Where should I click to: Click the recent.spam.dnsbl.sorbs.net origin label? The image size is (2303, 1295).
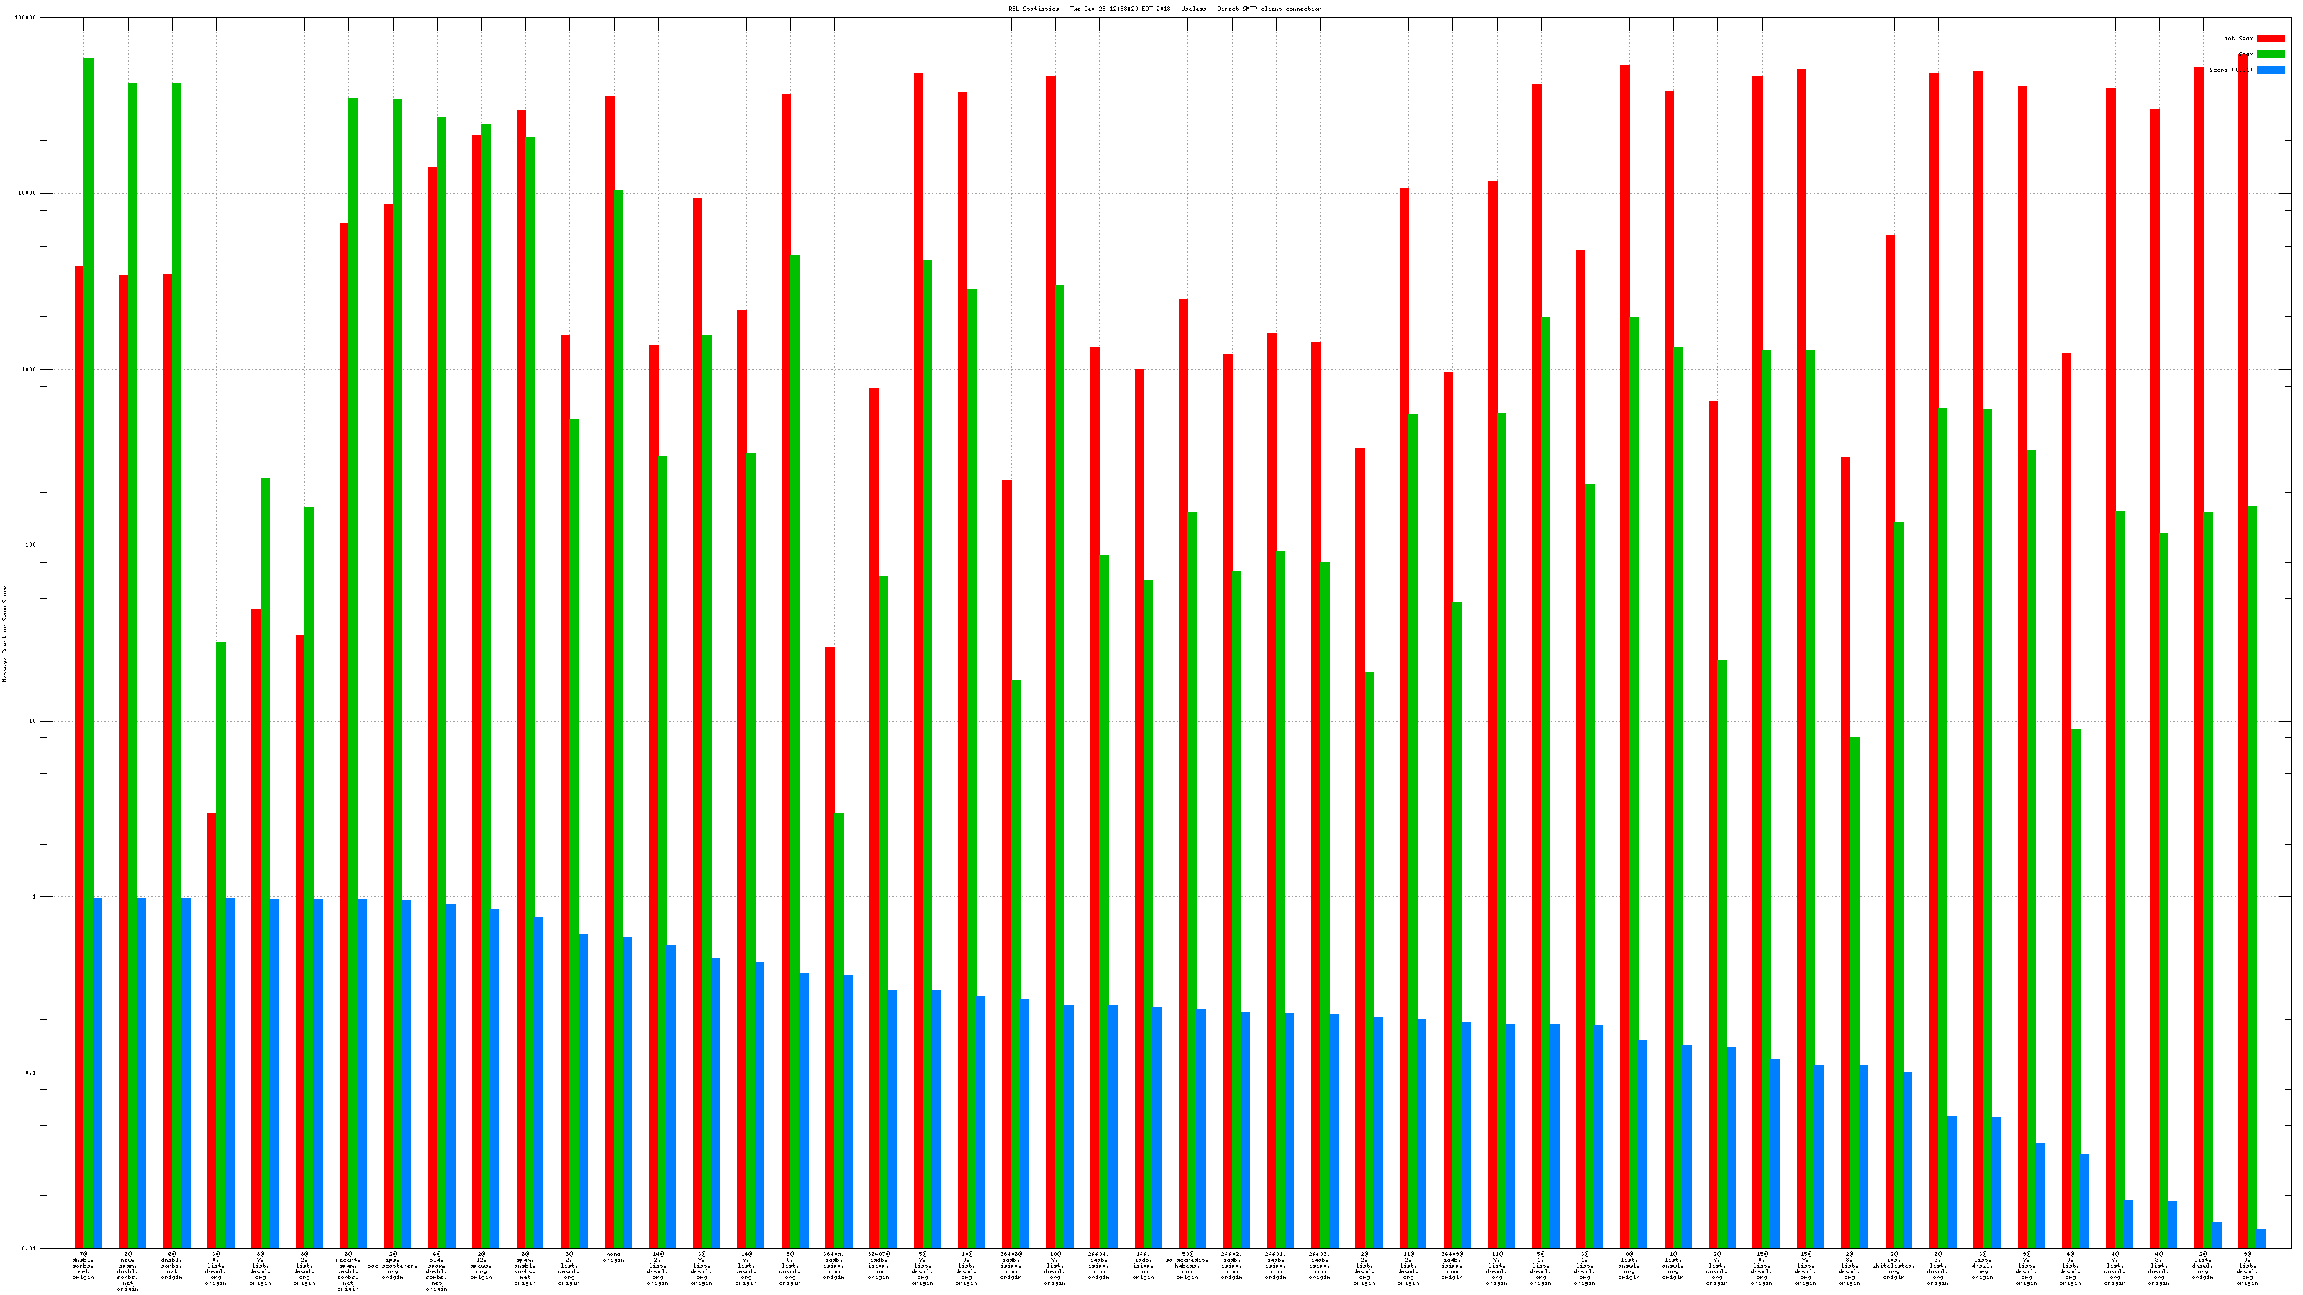coord(348,1271)
